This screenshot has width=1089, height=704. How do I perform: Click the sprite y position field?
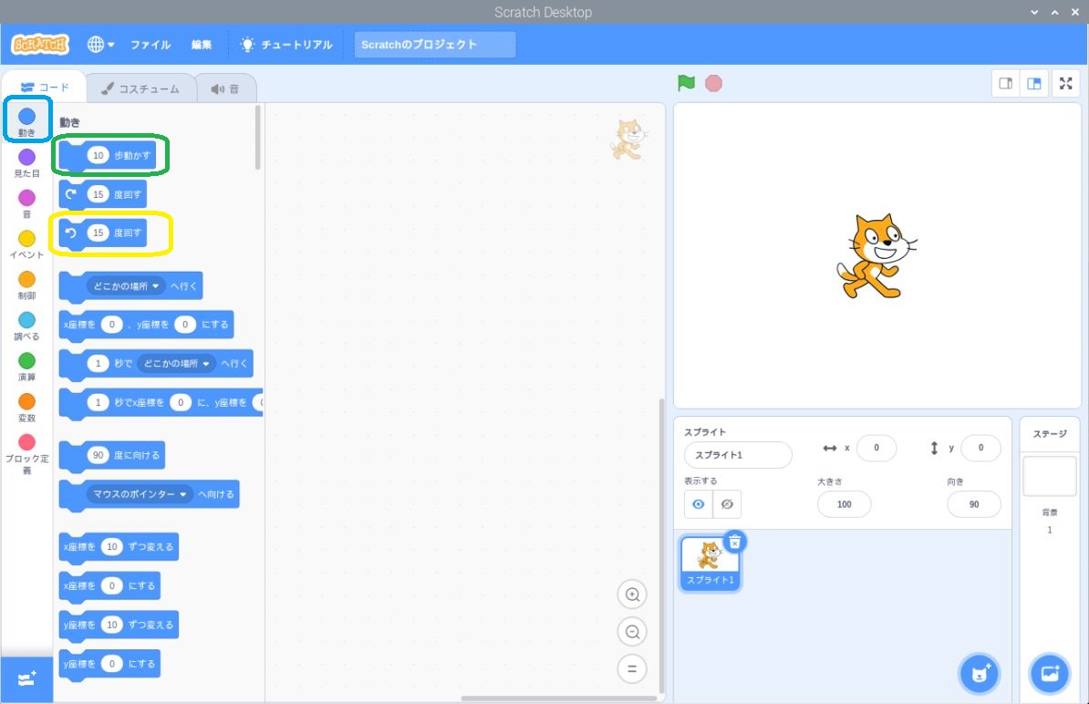(x=980, y=448)
